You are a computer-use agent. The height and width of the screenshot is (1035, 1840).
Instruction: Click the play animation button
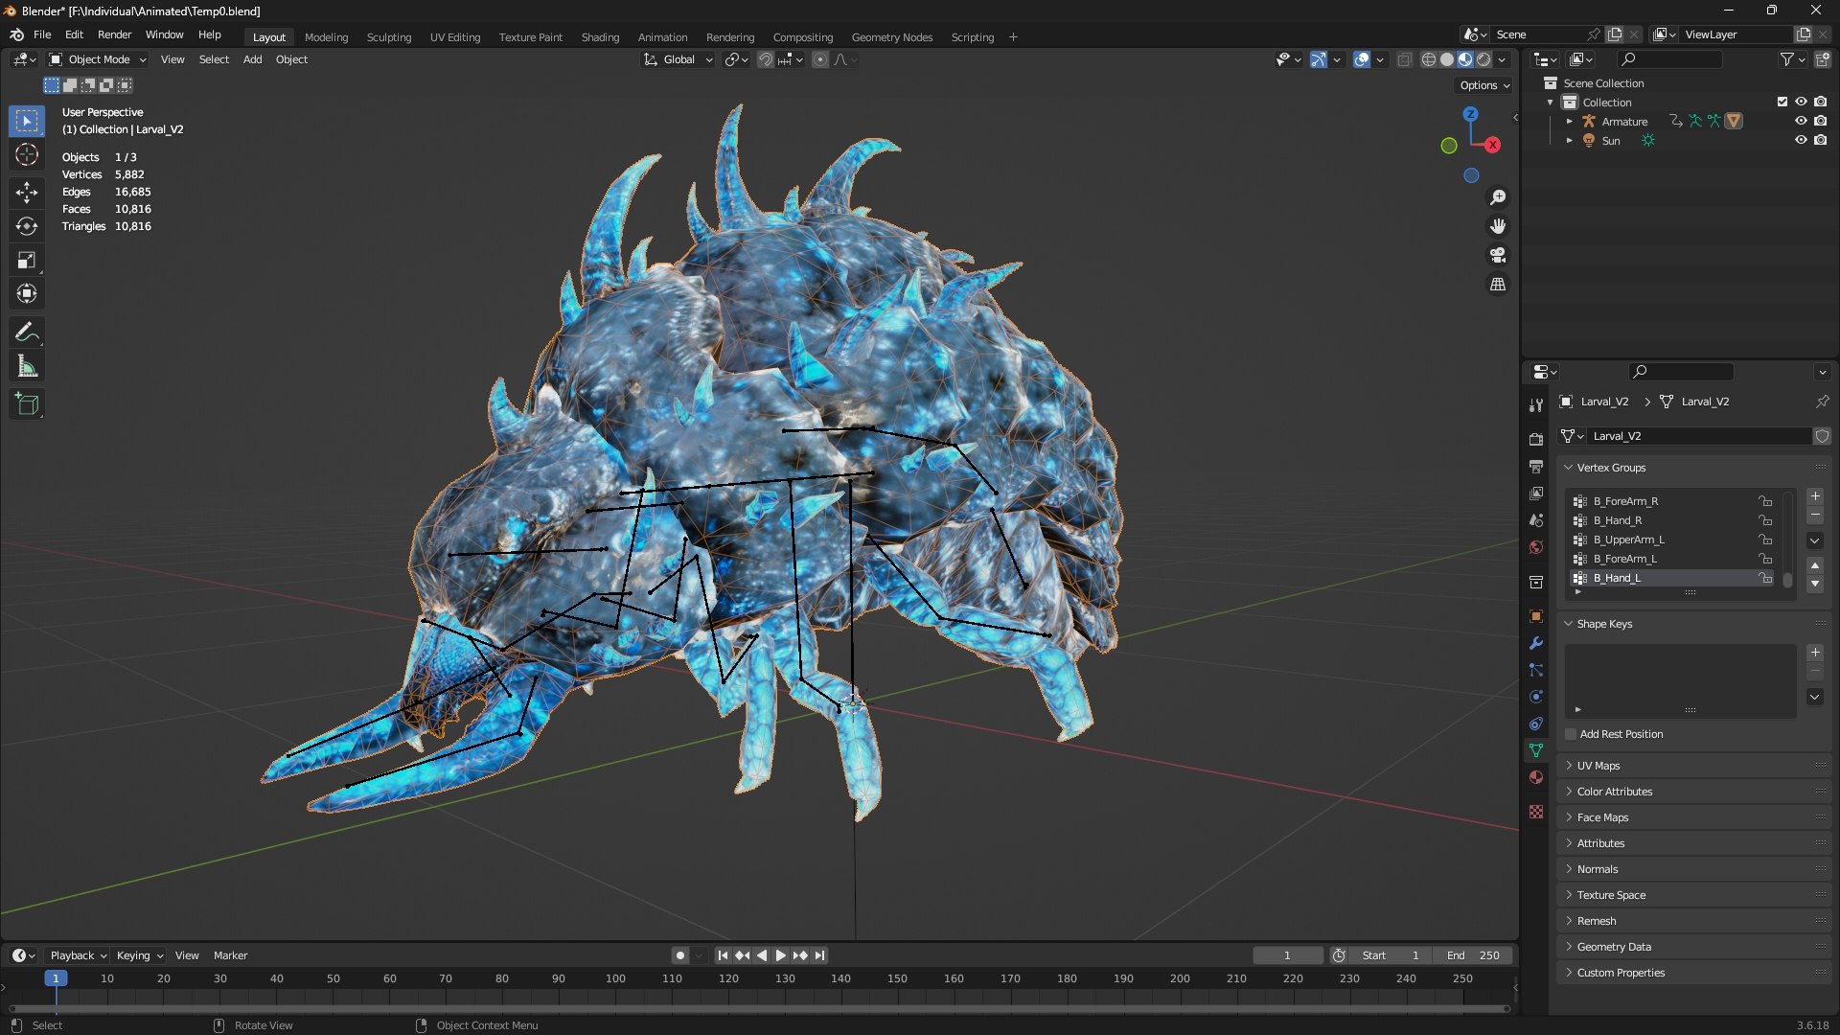click(780, 955)
